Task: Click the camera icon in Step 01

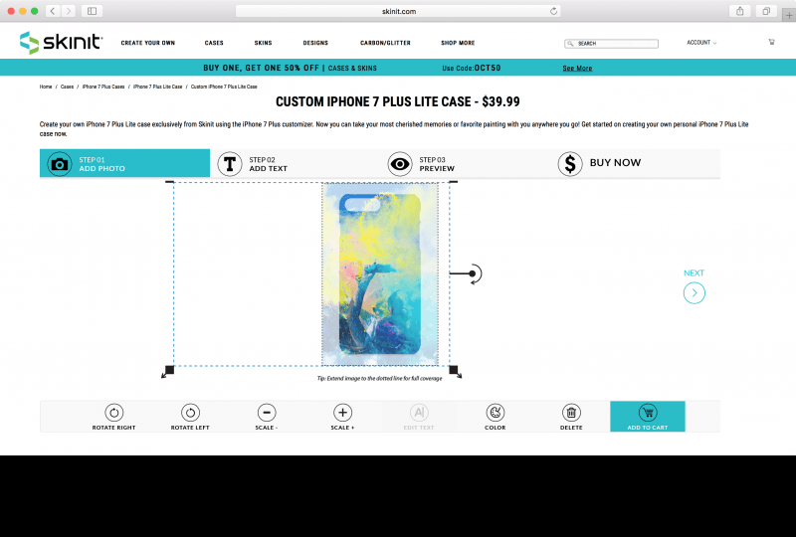Action: pyautogui.click(x=60, y=164)
